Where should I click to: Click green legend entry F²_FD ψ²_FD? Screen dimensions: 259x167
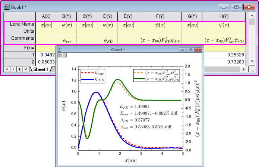tap(156, 79)
